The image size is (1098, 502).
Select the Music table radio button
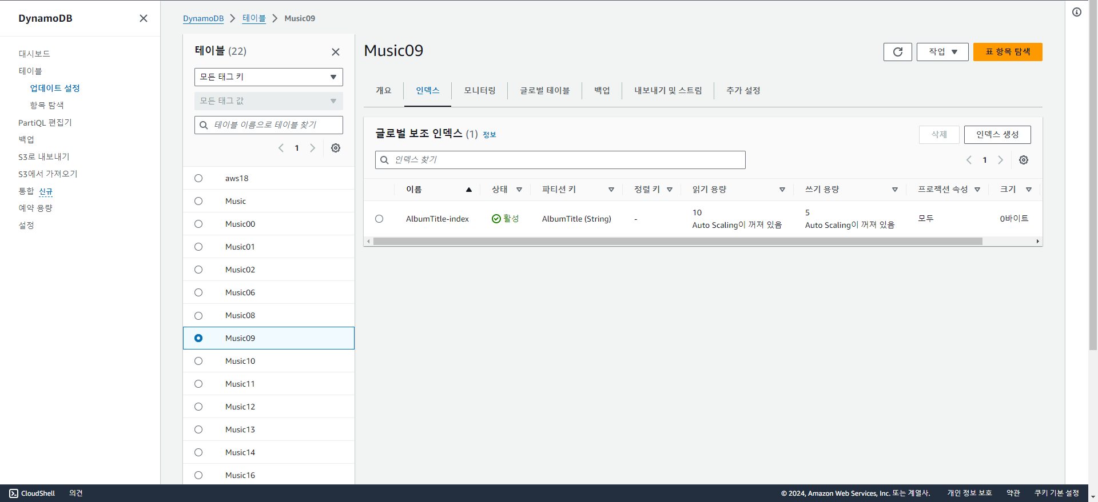pyautogui.click(x=198, y=201)
